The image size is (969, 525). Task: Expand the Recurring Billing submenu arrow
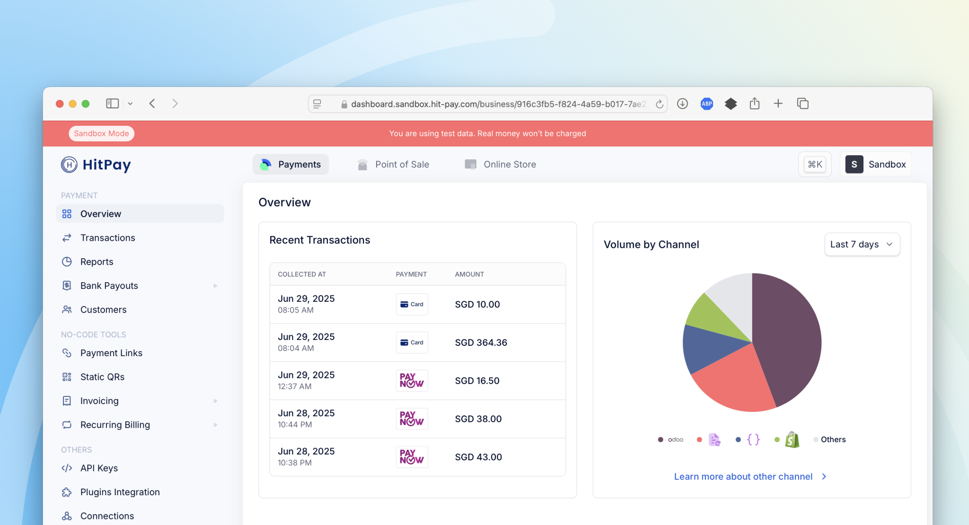point(216,425)
